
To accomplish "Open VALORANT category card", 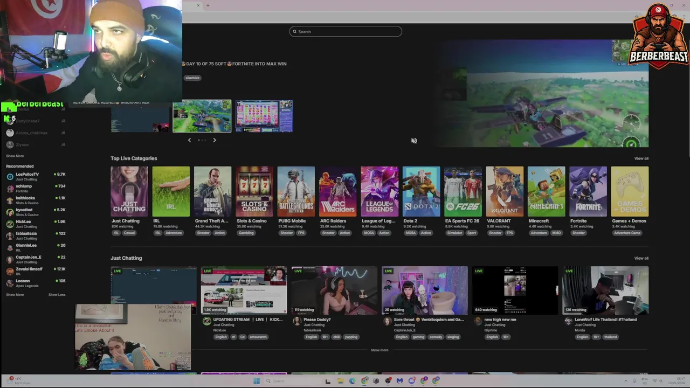I will [505, 191].
